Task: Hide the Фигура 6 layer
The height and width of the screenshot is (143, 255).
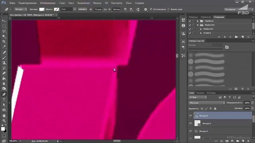Action: tap(190, 116)
